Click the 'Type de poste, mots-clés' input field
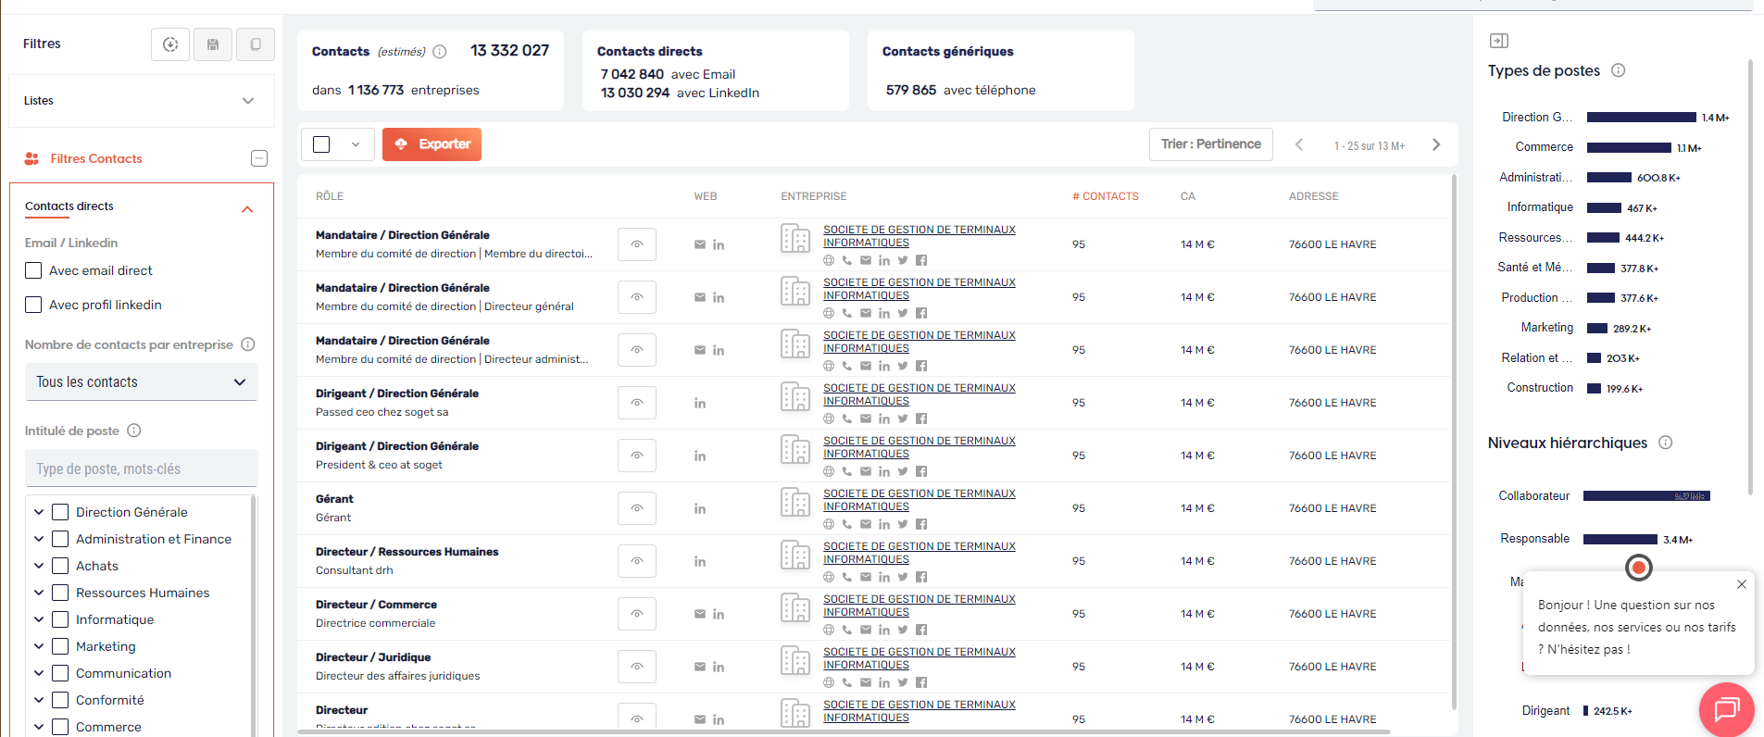Screen dimensions: 1764x737 (x=141, y=468)
